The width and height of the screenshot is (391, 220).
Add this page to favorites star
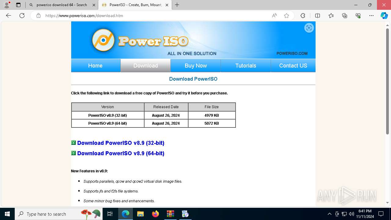coord(287,16)
